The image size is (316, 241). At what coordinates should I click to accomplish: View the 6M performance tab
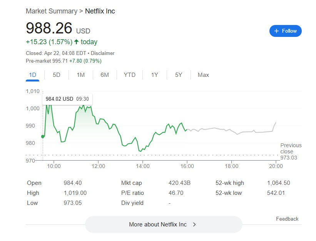tap(105, 75)
